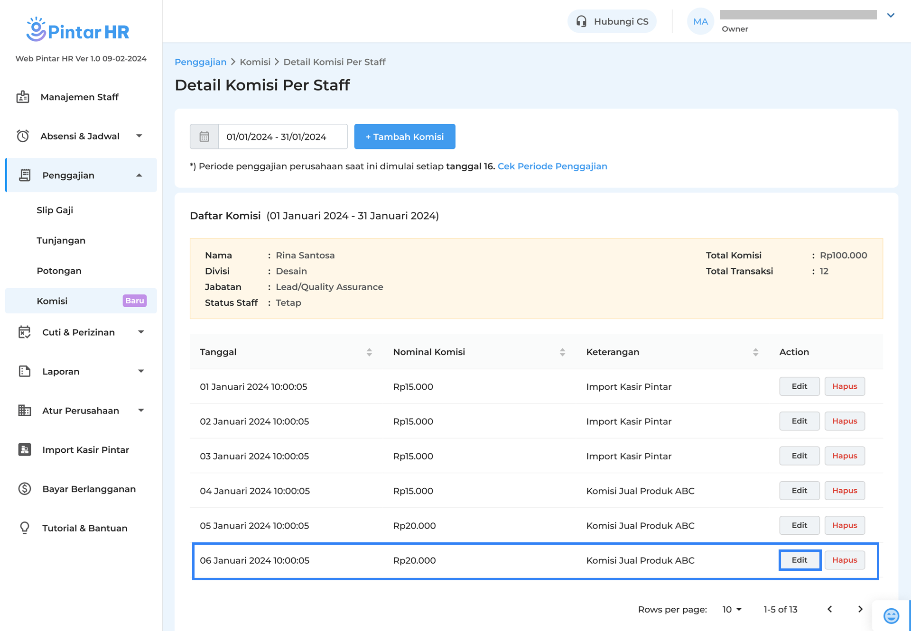Screen dimensions: 911x631
Task: Select the Potongan submenu item
Action: [x=59, y=271]
